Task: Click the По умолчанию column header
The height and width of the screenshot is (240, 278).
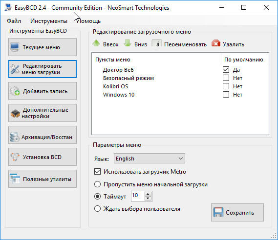Action: [x=244, y=60]
